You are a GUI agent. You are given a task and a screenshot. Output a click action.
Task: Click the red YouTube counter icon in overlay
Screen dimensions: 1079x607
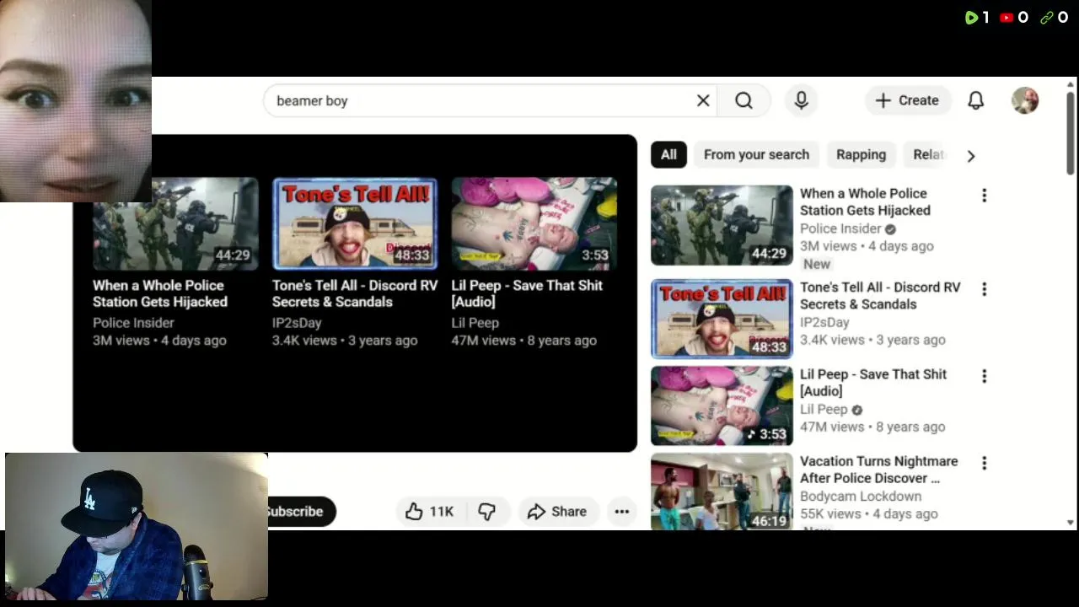click(x=1007, y=17)
